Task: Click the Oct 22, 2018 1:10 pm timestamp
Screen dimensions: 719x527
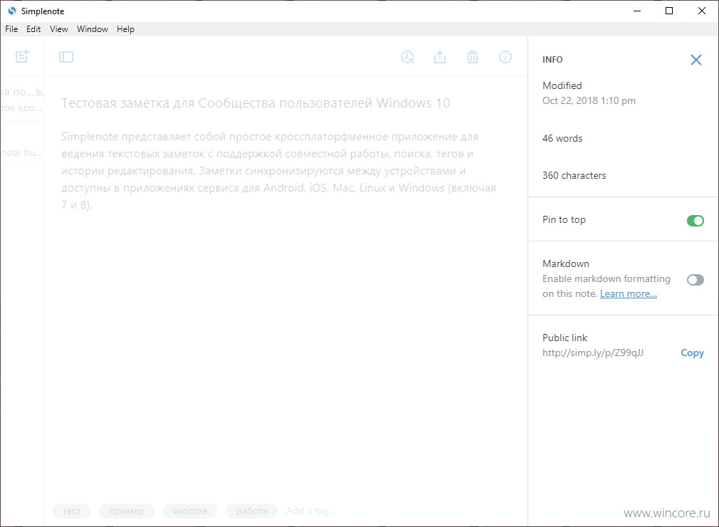Action: click(x=589, y=100)
